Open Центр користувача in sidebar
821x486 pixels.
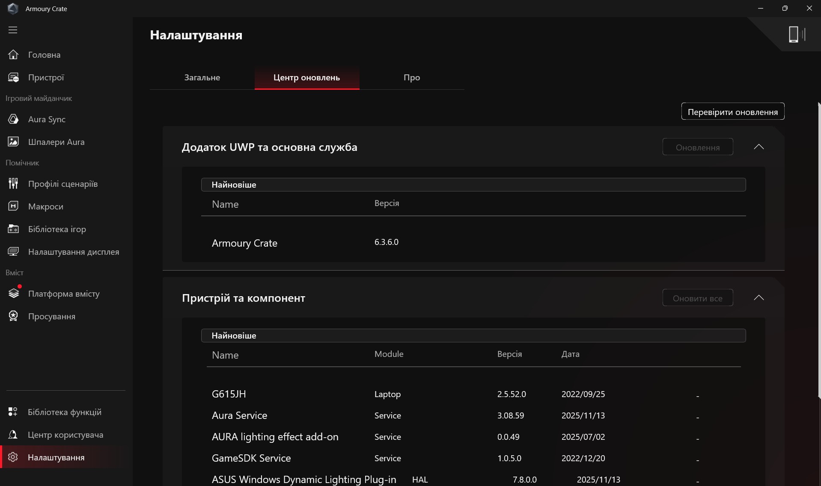pyautogui.click(x=65, y=435)
